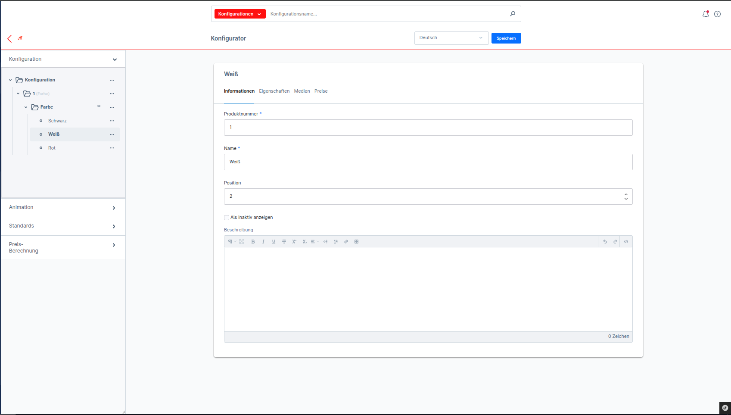Collapse tree folder 1 (Farbe)

click(x=18, y=94)
